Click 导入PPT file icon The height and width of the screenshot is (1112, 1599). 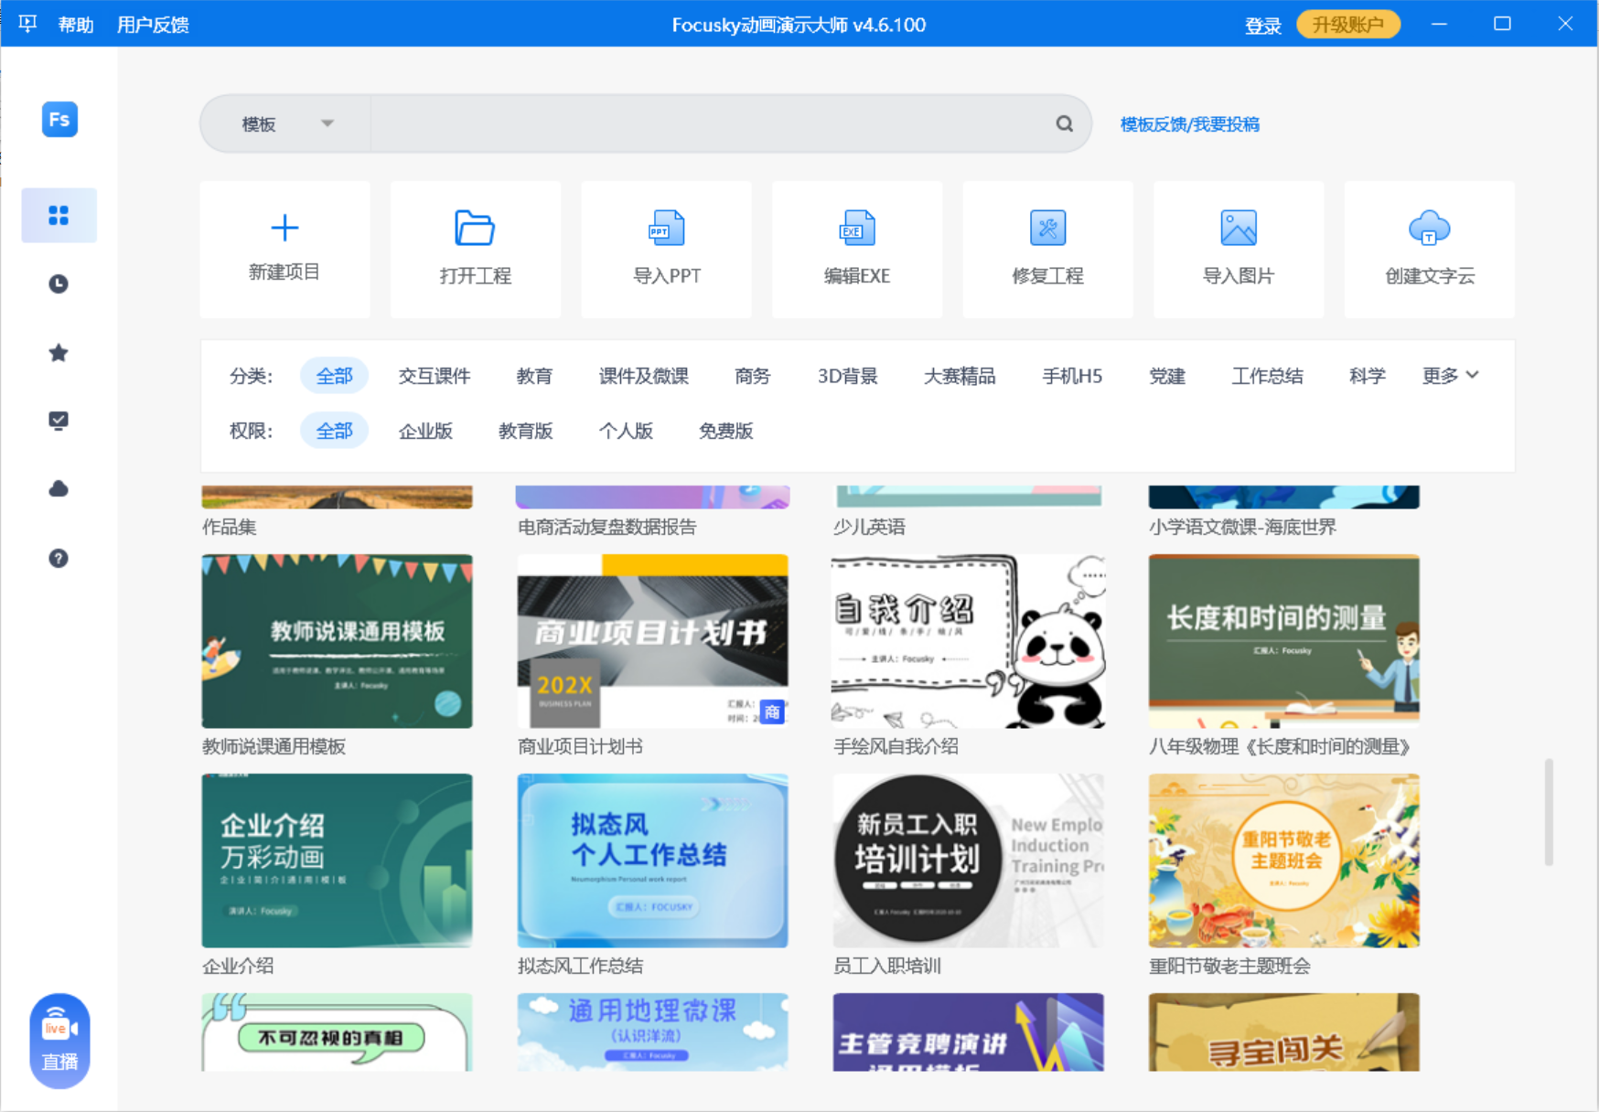coord(666,228)
